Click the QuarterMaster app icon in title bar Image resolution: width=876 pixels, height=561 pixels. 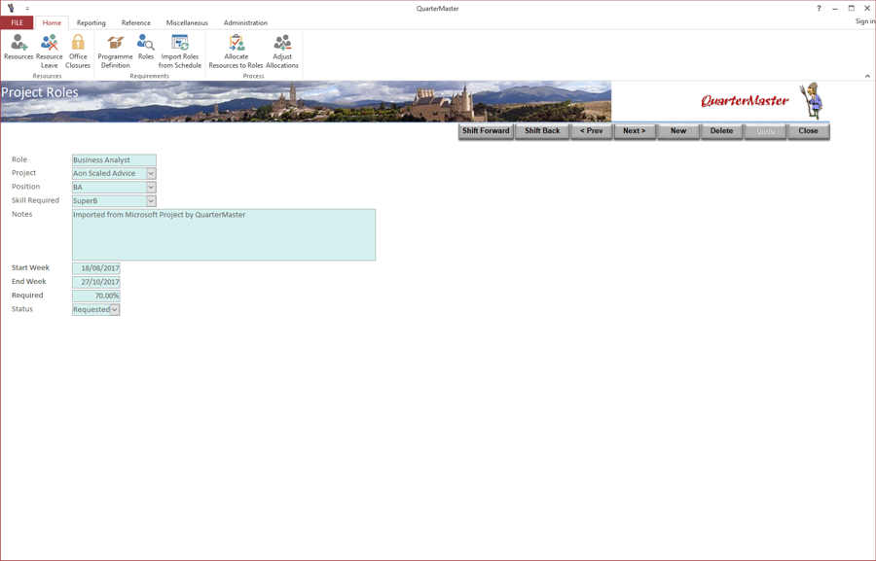pyautogui.click(x=11, y=9)
